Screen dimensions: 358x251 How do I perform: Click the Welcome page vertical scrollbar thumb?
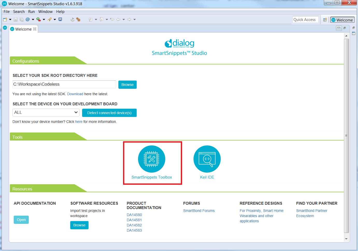[346, 136]
